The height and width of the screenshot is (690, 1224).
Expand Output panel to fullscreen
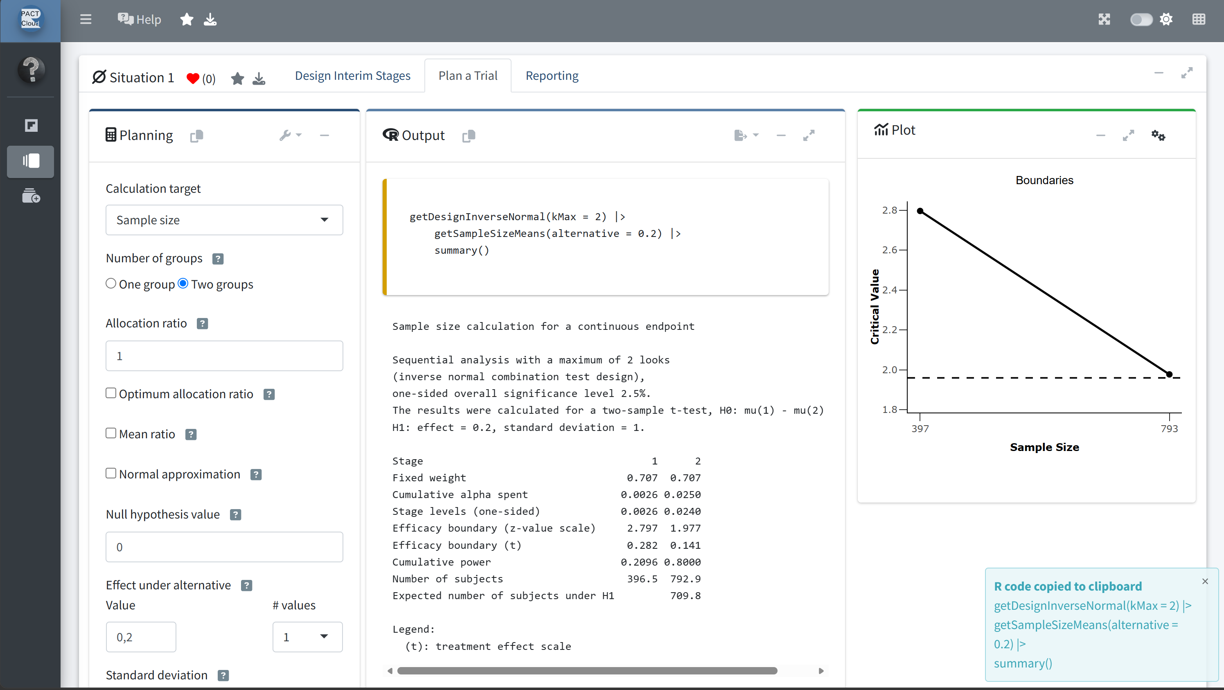[x=809, y=135]
